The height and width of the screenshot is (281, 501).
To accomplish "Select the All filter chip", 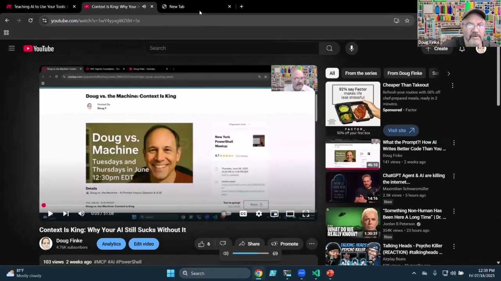I will (332, 73).
